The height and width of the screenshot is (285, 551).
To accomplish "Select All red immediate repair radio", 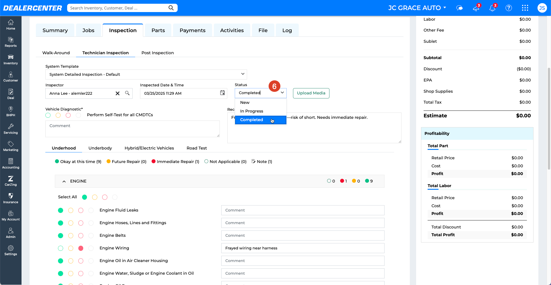I will [x=105, y=197].
